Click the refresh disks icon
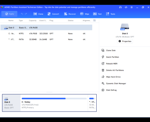Viewport: 150px width, 122px height. click(x=126, y=7)
